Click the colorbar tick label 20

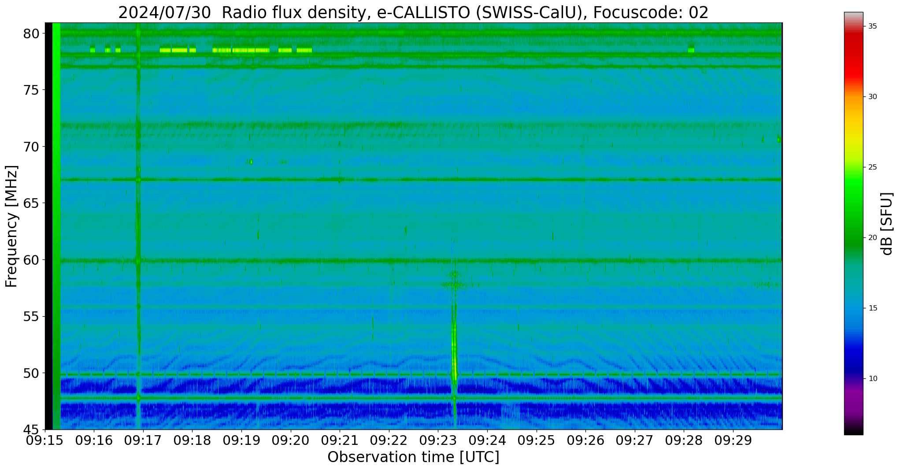pos(873,238)
